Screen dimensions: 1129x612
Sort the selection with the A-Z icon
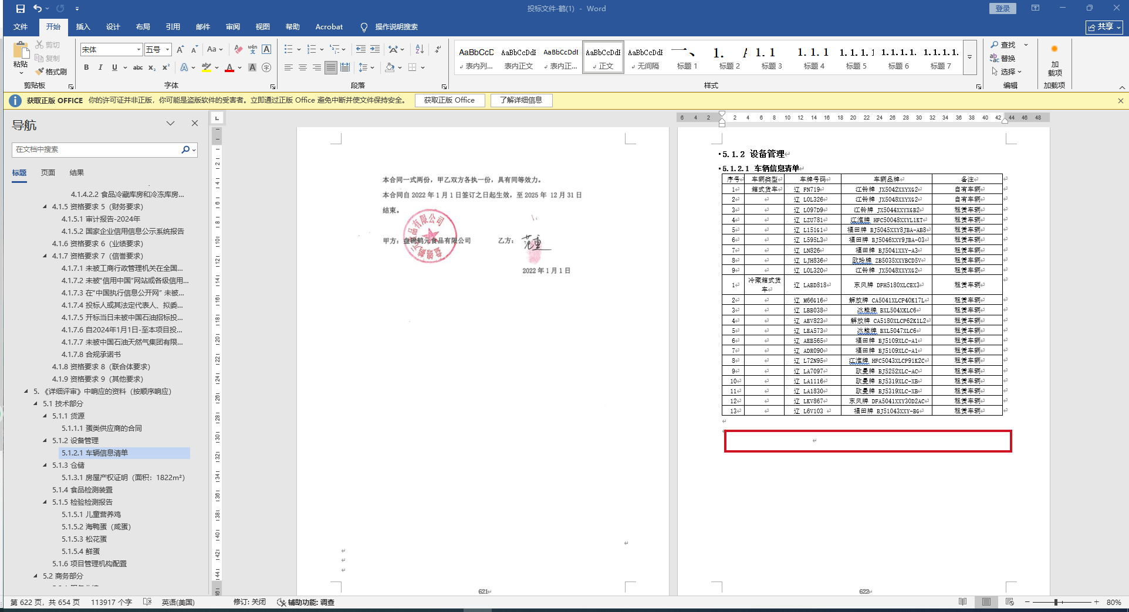tap(420, 49)
